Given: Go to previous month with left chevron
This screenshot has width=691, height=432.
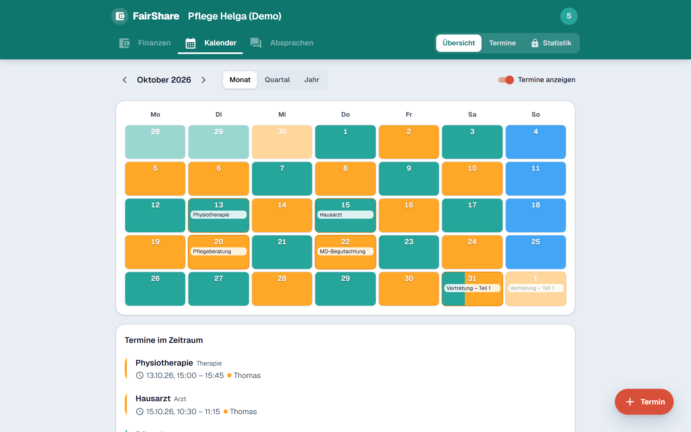Looking at the screenshot, I should point(124,80).
